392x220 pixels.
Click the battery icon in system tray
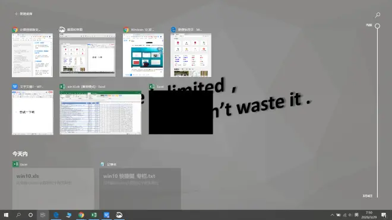339,215
